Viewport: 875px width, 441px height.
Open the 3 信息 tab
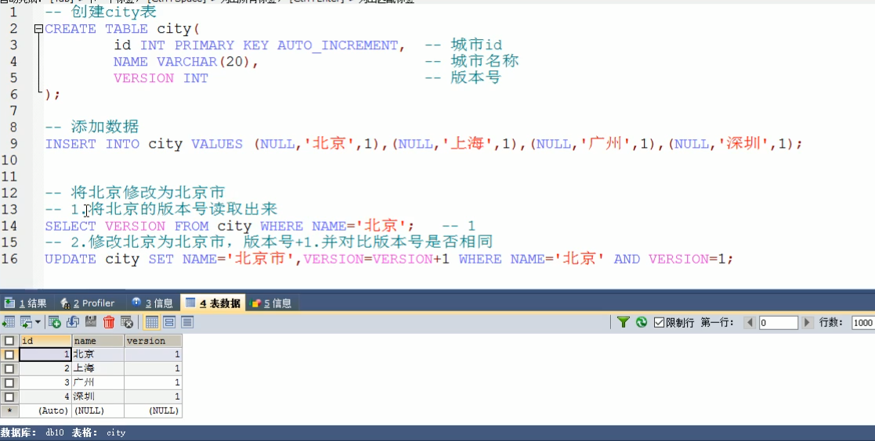[x=152, y=303]
